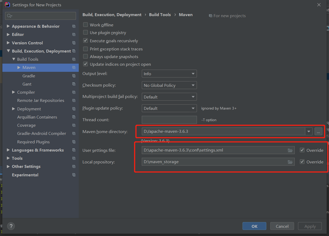Viewport: 329px width, 236px height.
Task: Click the ... browse button for Maven home
Action: 318,131
